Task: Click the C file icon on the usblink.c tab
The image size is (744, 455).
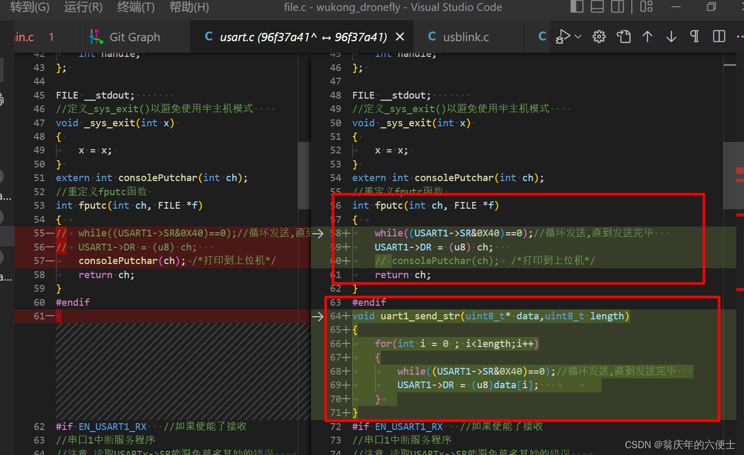Action: pos(431,37)
